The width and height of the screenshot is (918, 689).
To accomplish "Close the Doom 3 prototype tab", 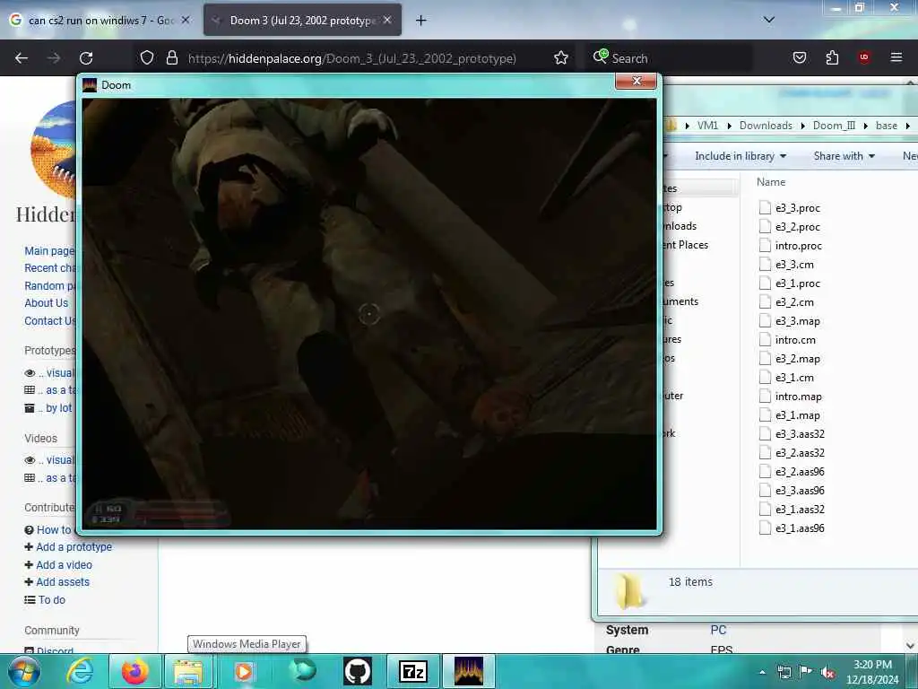I will (387, 20).
